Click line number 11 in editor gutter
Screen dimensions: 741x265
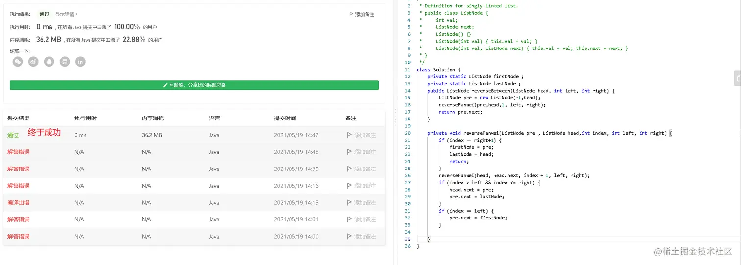(x=408, y=70)
